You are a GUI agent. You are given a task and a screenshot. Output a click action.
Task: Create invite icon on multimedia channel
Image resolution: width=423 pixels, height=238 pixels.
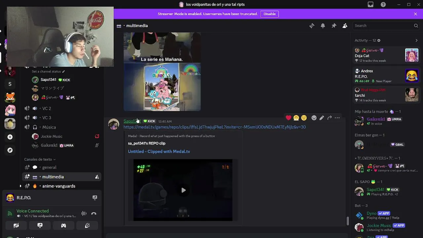pos(97,177)
